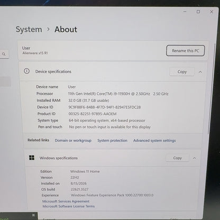Screen dimensions: 220x220
Task: Open Advanced system settings link
Action: click(x=154, y=141)
